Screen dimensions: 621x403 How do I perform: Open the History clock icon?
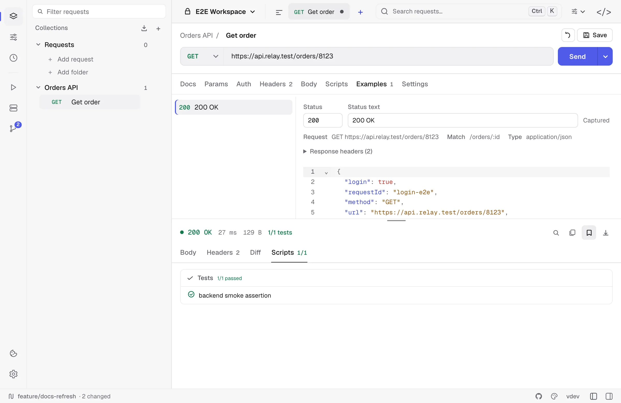[13, 58]
